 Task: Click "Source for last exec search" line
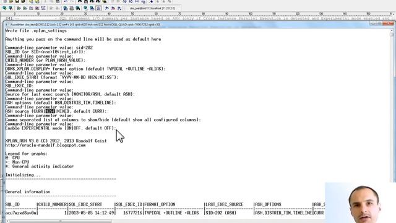coord(70,94)
